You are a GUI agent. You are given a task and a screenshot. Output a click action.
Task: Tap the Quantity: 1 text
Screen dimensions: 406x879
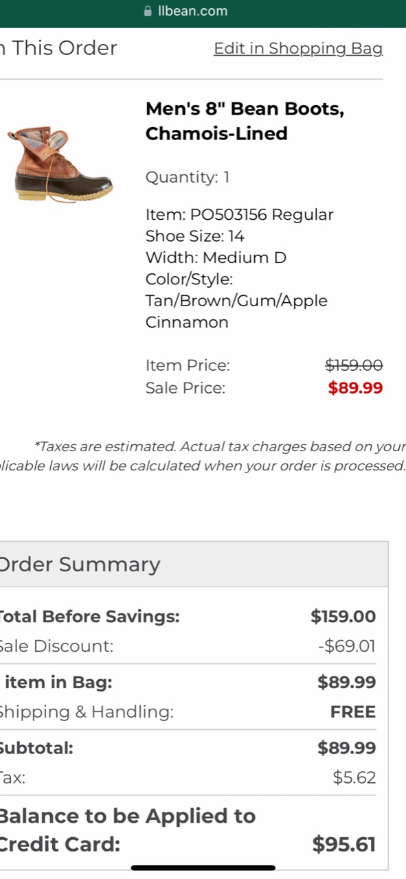[188, 177]
